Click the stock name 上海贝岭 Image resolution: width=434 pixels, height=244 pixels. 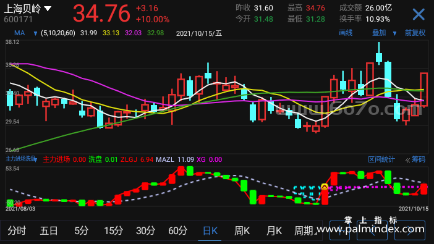click(x=22, y=9)
